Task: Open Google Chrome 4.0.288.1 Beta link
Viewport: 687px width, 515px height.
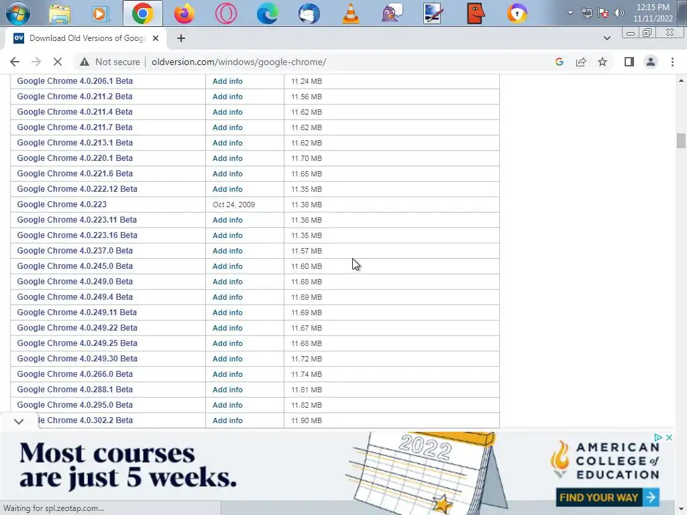Action: point(75,390)
